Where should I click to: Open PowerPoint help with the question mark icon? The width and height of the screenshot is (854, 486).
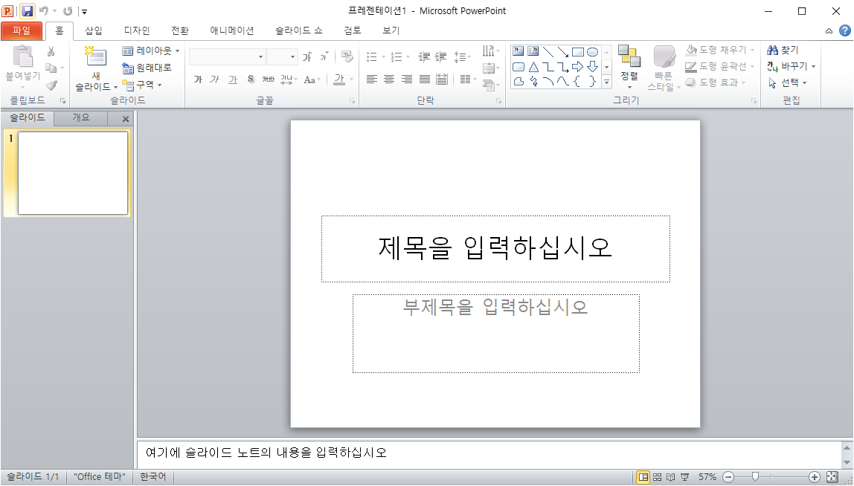click(x=845, y=31)
